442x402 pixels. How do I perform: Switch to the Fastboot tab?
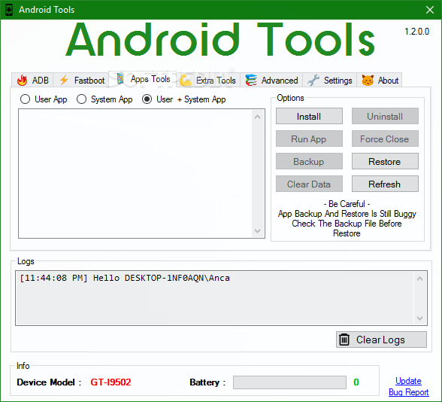pyautogui.click(x=81, y=80)
